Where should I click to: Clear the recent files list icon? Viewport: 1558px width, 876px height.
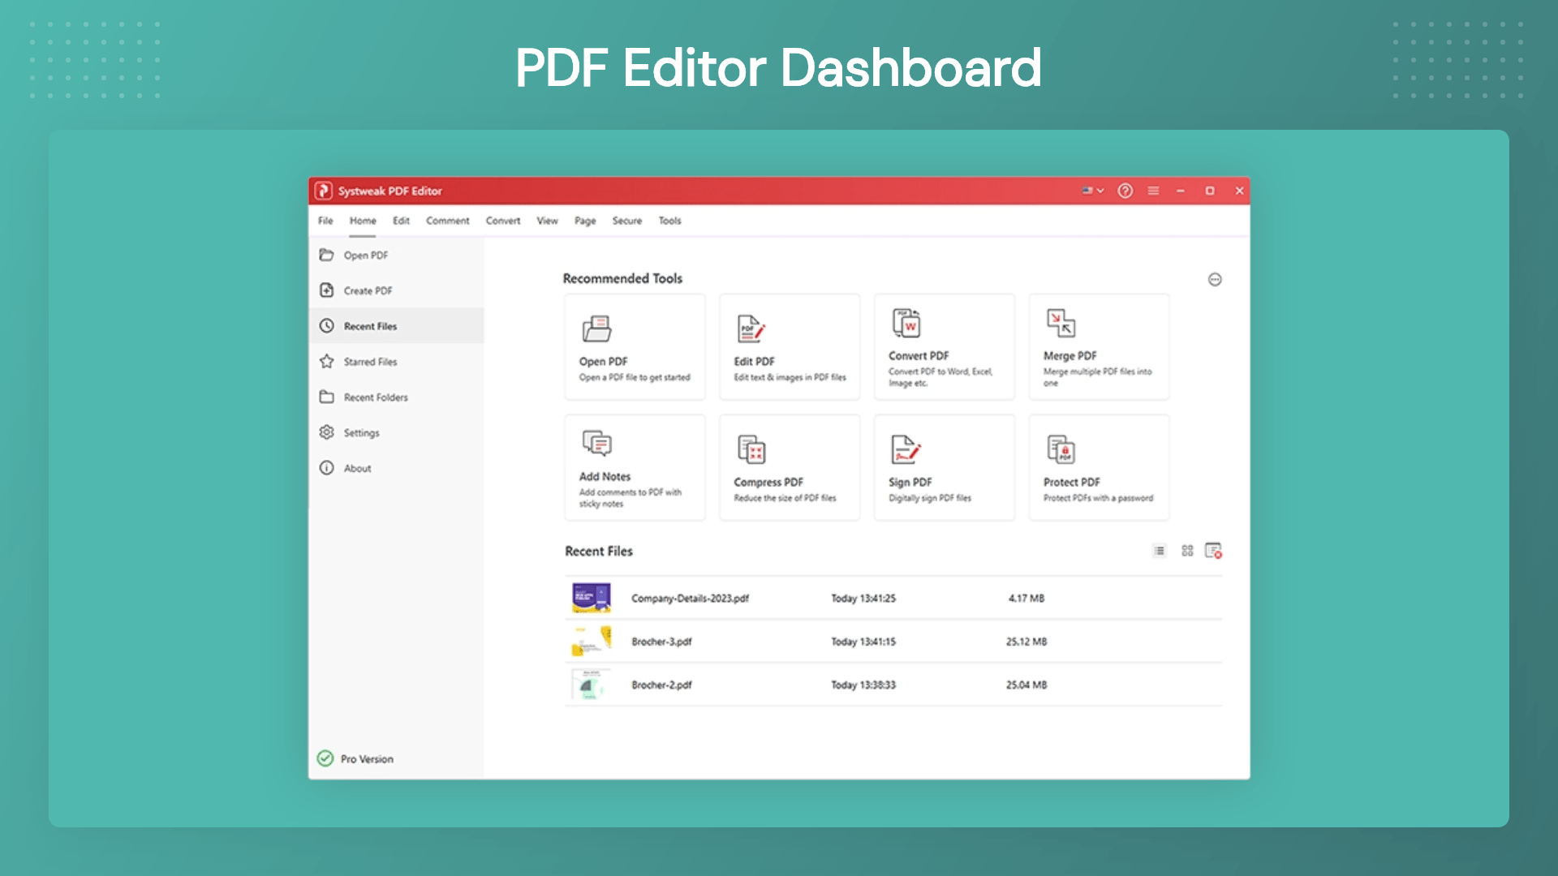coord(1214,551)
